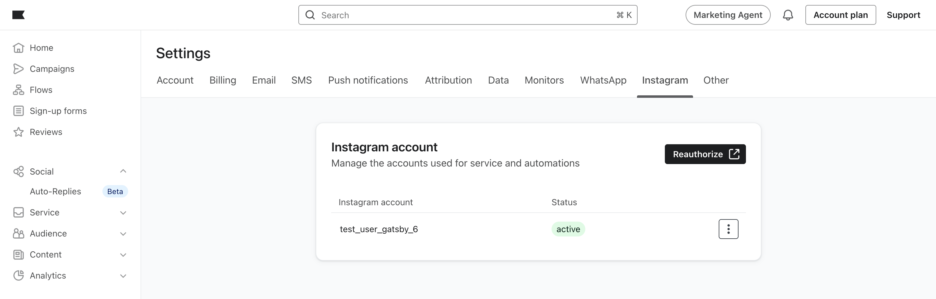
Task: Click the Audience people icon
Action: 19,233
